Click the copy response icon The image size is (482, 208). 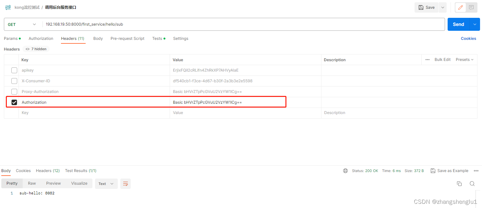pyautogui.click(x=459, y=183)
